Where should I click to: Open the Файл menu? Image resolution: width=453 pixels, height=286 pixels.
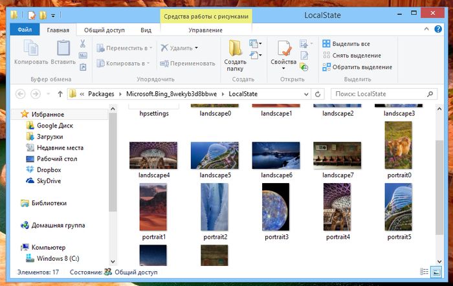(x=25, y=30)
